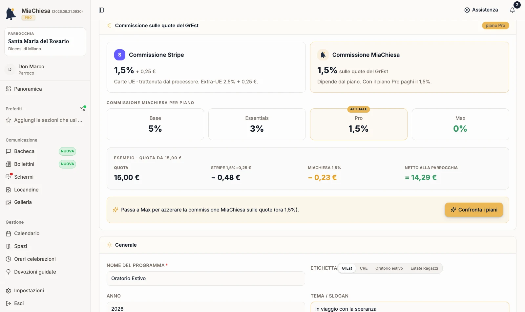
Task: Click the Spazi building icon
Action: [x=9, y=246]
